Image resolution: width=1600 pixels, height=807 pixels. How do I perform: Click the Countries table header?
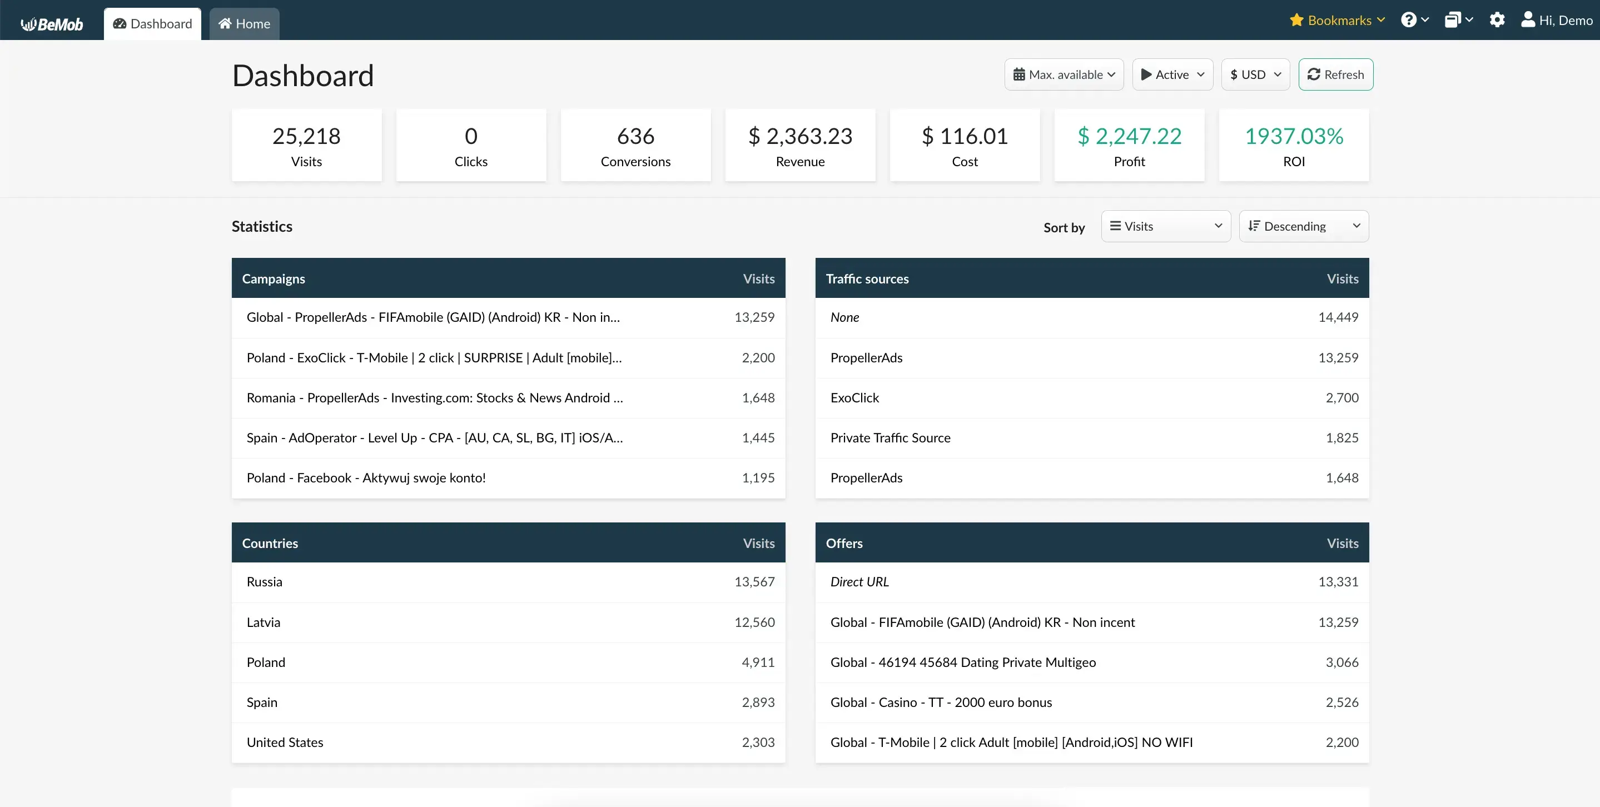click(509, 542)
